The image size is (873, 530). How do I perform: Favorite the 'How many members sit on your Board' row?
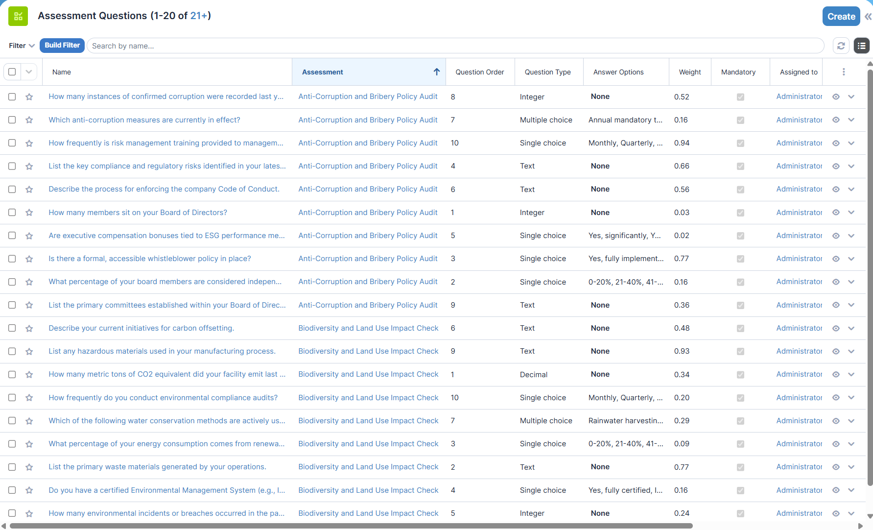click(29, 213)
